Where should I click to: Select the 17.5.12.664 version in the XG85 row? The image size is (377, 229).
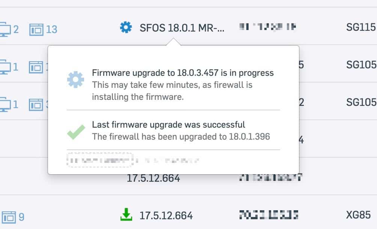[166, 215]
